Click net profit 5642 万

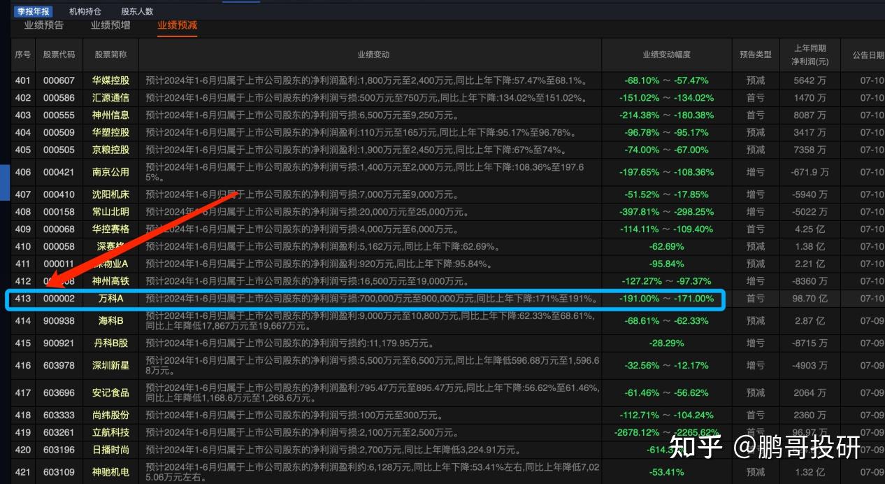coord(810,81)
